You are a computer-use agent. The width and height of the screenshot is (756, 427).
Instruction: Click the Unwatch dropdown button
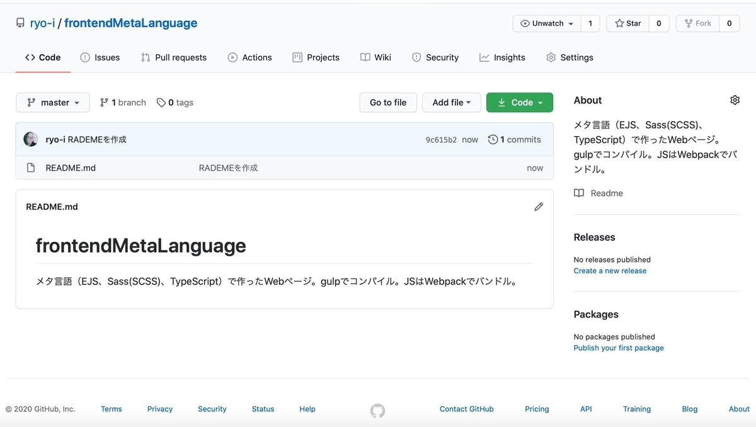coord(547,23)
